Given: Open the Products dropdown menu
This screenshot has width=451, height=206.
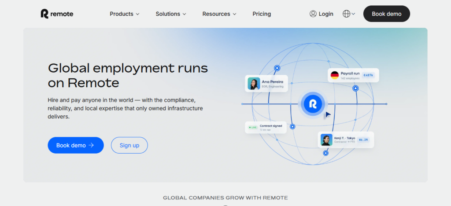Looking at the screenshot, I should click(x=125, y=14).
